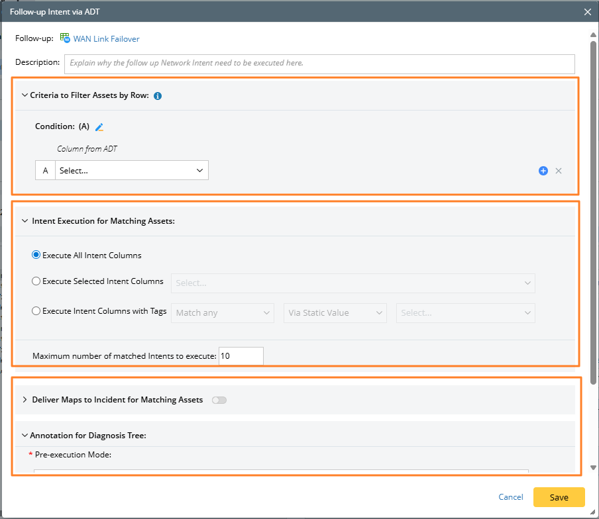The height and width of the screenshot is (519, 599).
Task: Select Execute All Intent Columns option
Action: [36, 255]
